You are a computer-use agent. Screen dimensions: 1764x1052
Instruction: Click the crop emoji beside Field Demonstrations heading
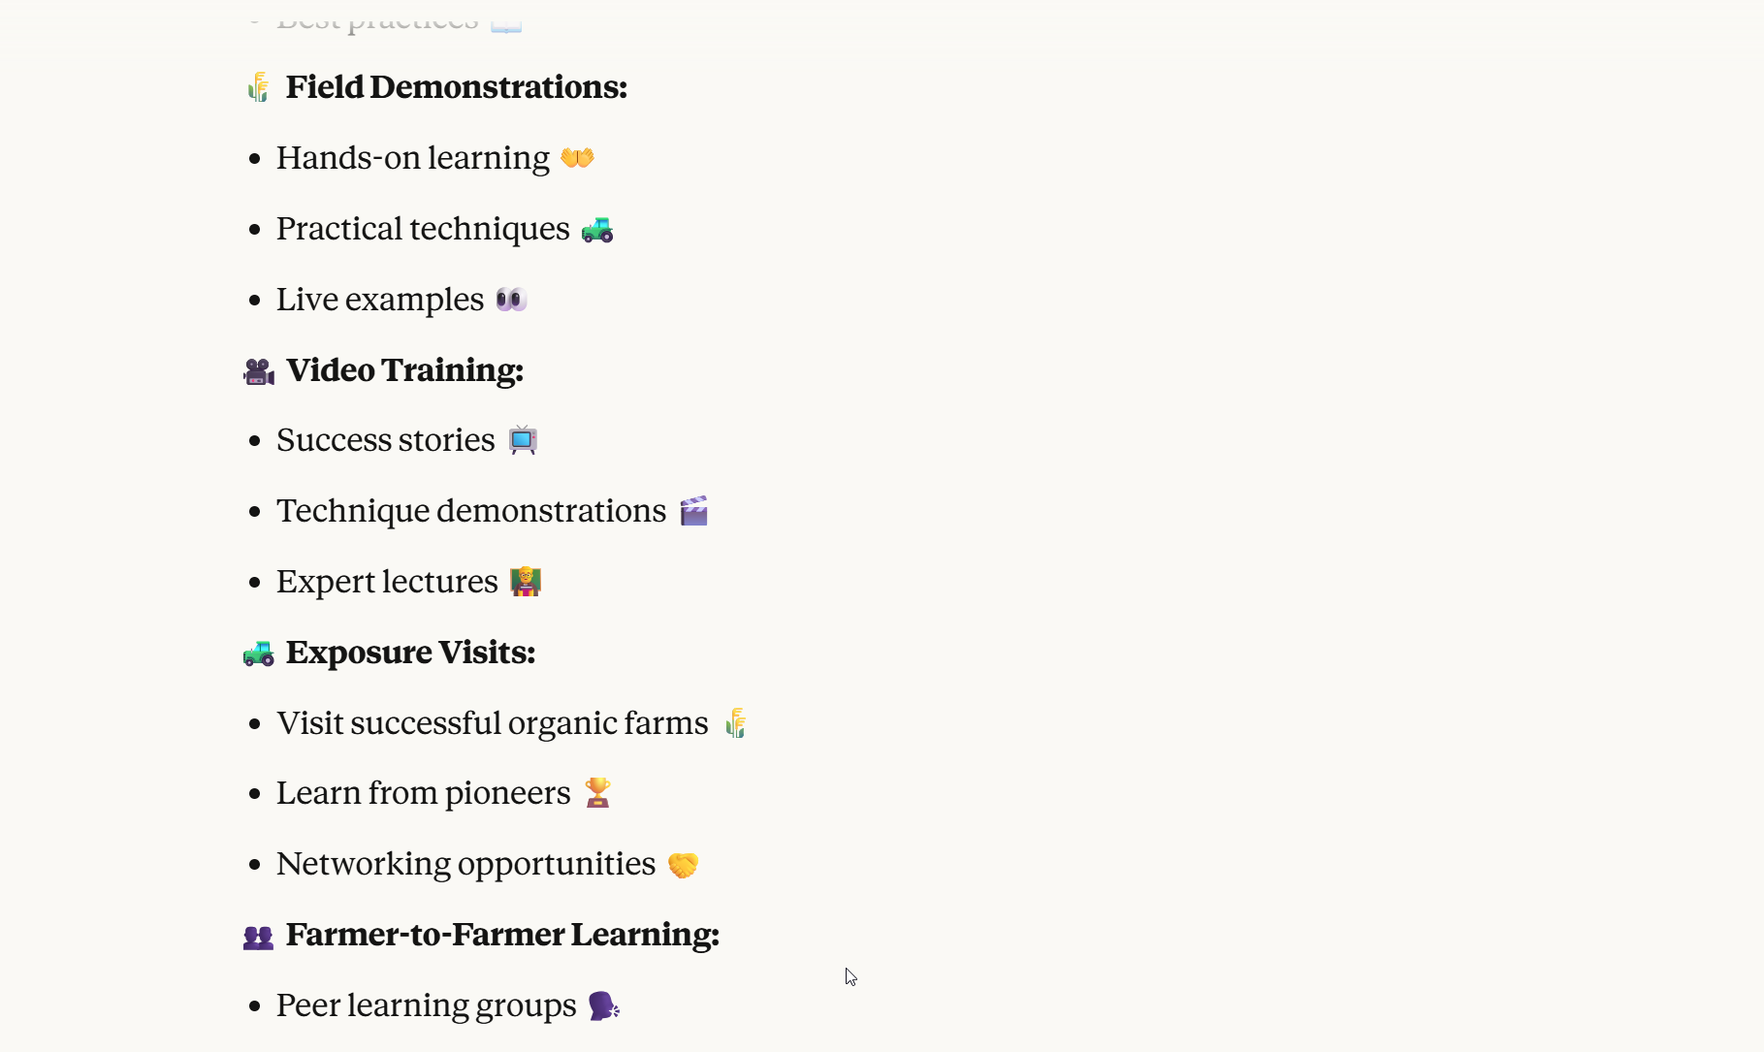(258, 87)
